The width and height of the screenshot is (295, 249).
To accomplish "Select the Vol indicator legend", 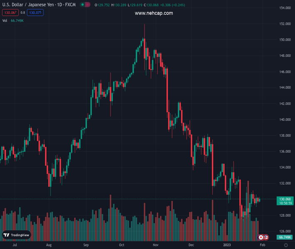I will pyautogui.click(x=5, y=20).
